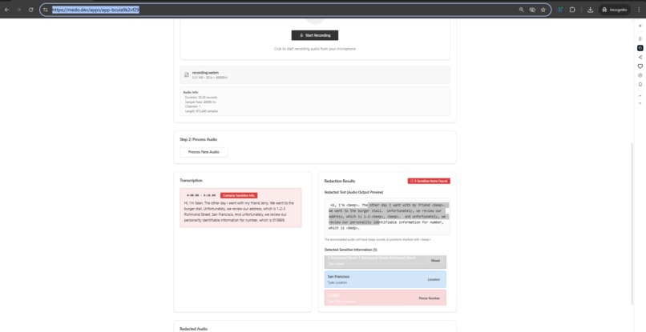Screen dimensions: 646x332
Task: Click the Step 2: Process Audio heading
Action: tap(197, 139)
